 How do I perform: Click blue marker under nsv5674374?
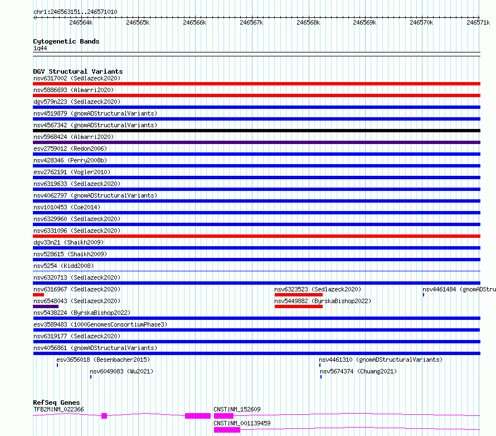[x=321, y=377]
